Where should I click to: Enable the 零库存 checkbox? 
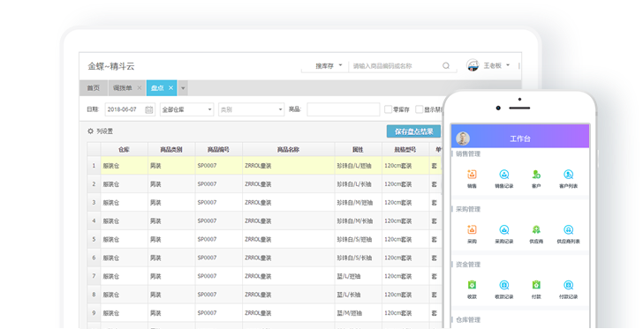[x=388, y=109]
